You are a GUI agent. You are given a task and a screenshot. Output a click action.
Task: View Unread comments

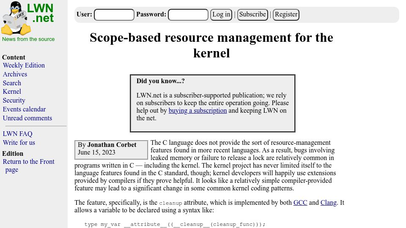(27, 118)
